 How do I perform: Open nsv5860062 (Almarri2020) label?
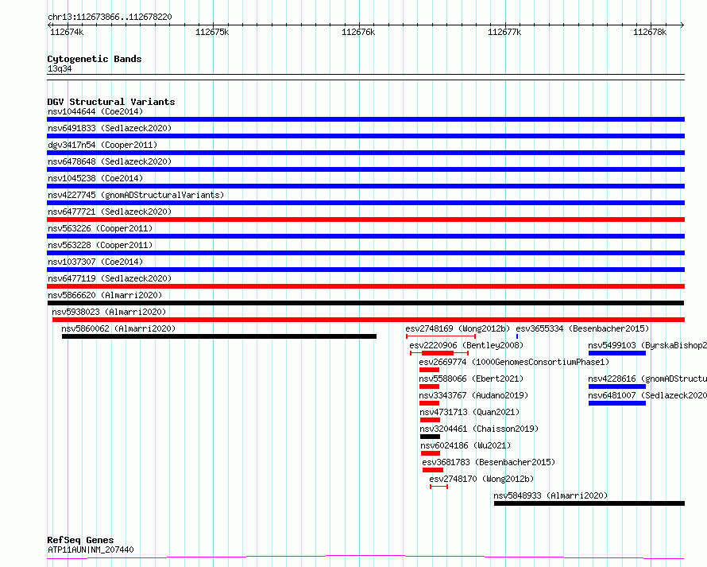(x=118, y=328)
